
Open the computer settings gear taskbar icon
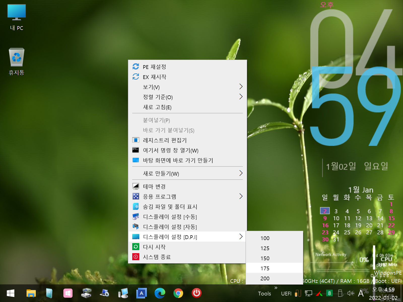[x=105, y=293]
